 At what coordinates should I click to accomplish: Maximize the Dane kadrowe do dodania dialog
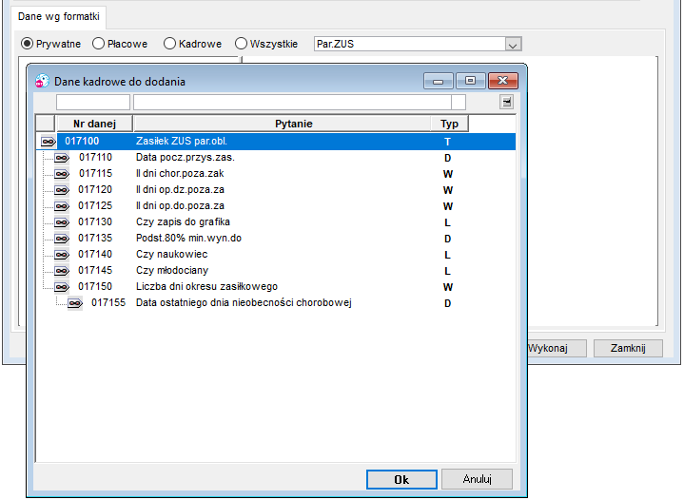470,81
